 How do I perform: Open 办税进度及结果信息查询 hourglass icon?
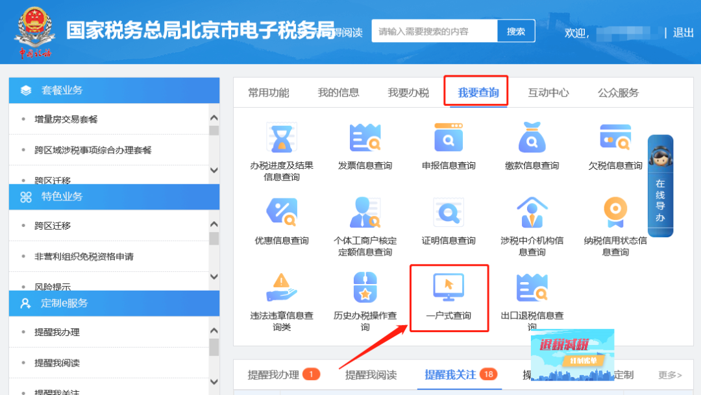tap(282, 138)
